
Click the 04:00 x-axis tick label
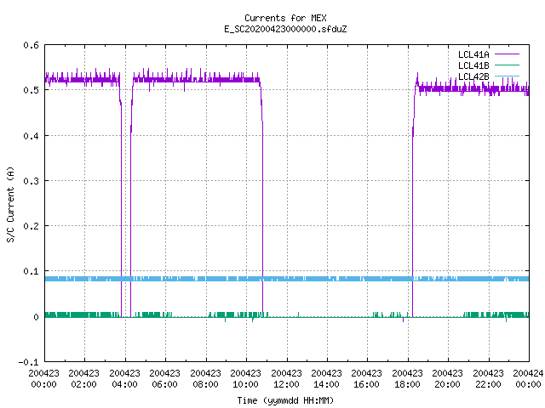pyautogui.click(x=124, y=384)
